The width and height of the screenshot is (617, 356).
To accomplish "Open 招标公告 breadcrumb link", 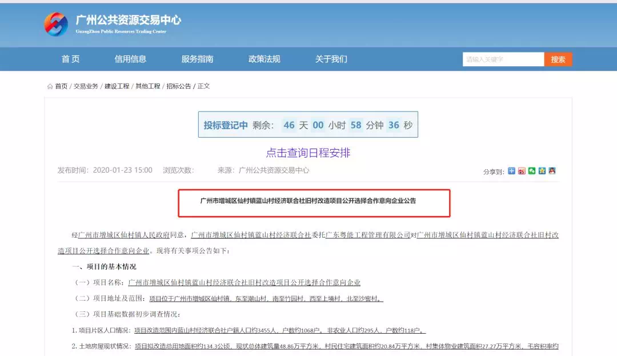I will coord(178,86).
